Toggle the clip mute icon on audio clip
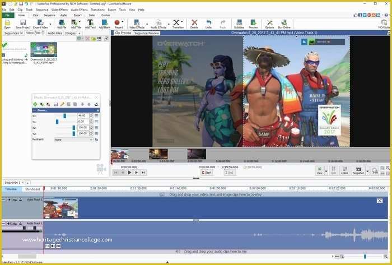Viewport: 392px width, 265px height. pos(53,246)
